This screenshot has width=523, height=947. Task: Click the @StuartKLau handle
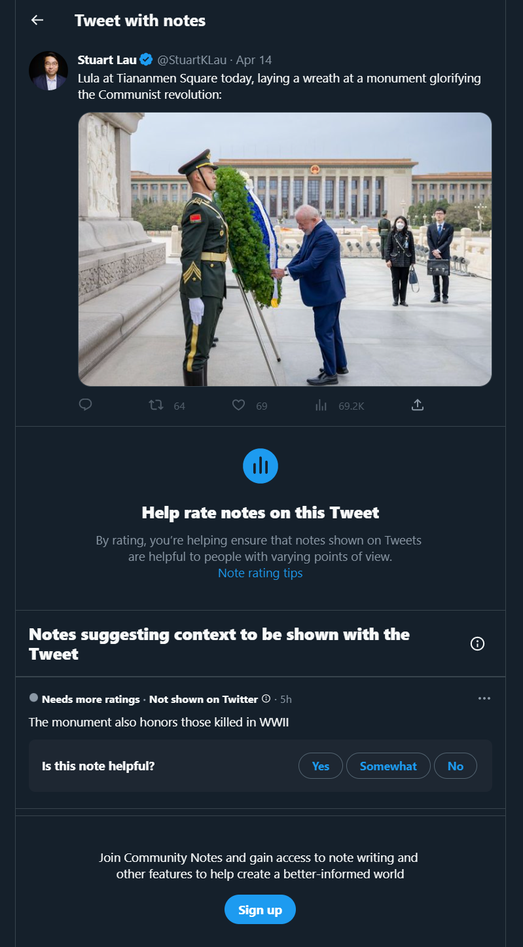tap(192, 60)
